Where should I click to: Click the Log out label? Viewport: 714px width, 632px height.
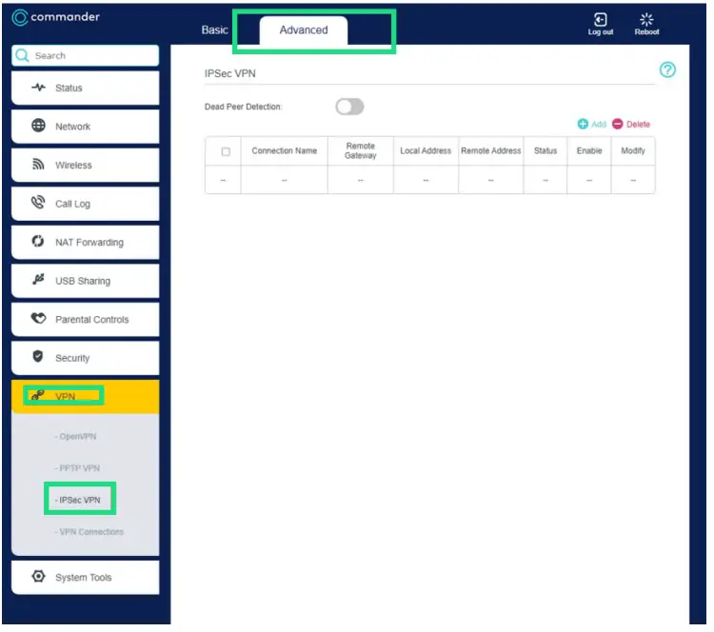[x=601, y=32]
